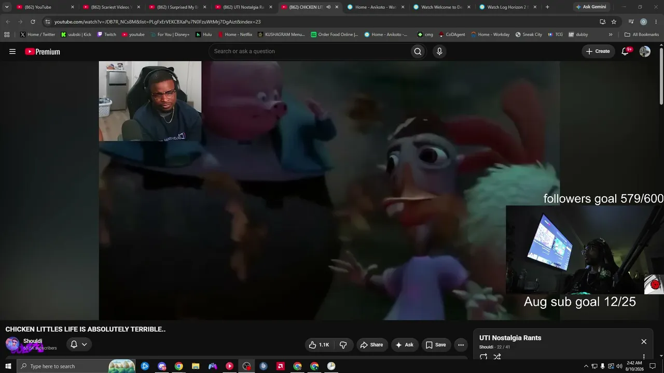Open the CoDAgent bookmark

(x=452, y=35)
